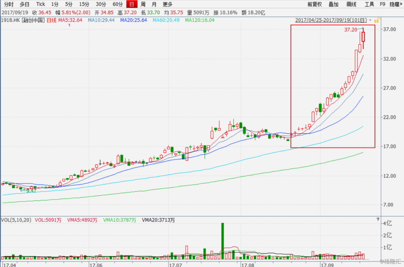The image size is (404, 267).
Task: Click the 17.07 date label on time axis
Action: [x=175, y=265]
